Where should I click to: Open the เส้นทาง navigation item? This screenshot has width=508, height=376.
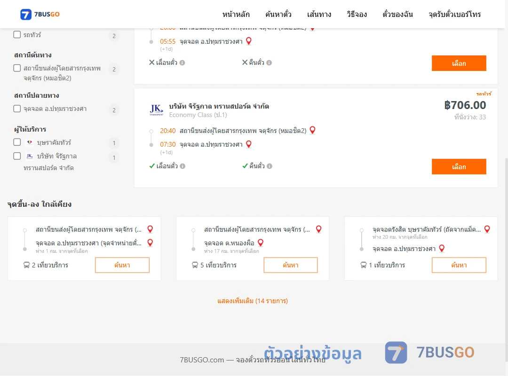tap(319, 14)
